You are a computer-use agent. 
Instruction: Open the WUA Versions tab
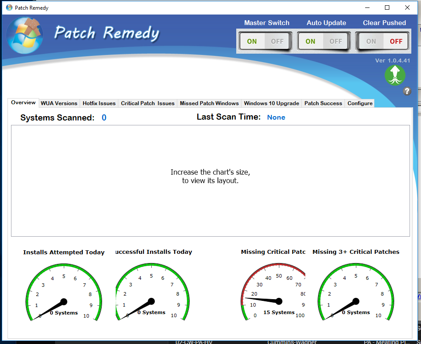tap(59, 103)
